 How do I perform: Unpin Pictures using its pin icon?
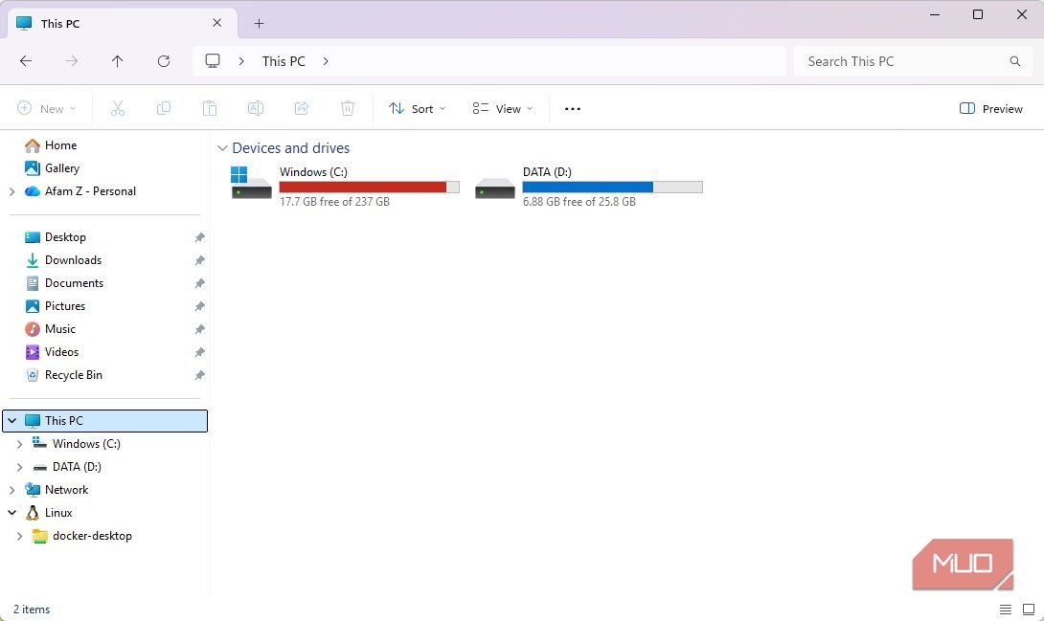tap(200, 306)
